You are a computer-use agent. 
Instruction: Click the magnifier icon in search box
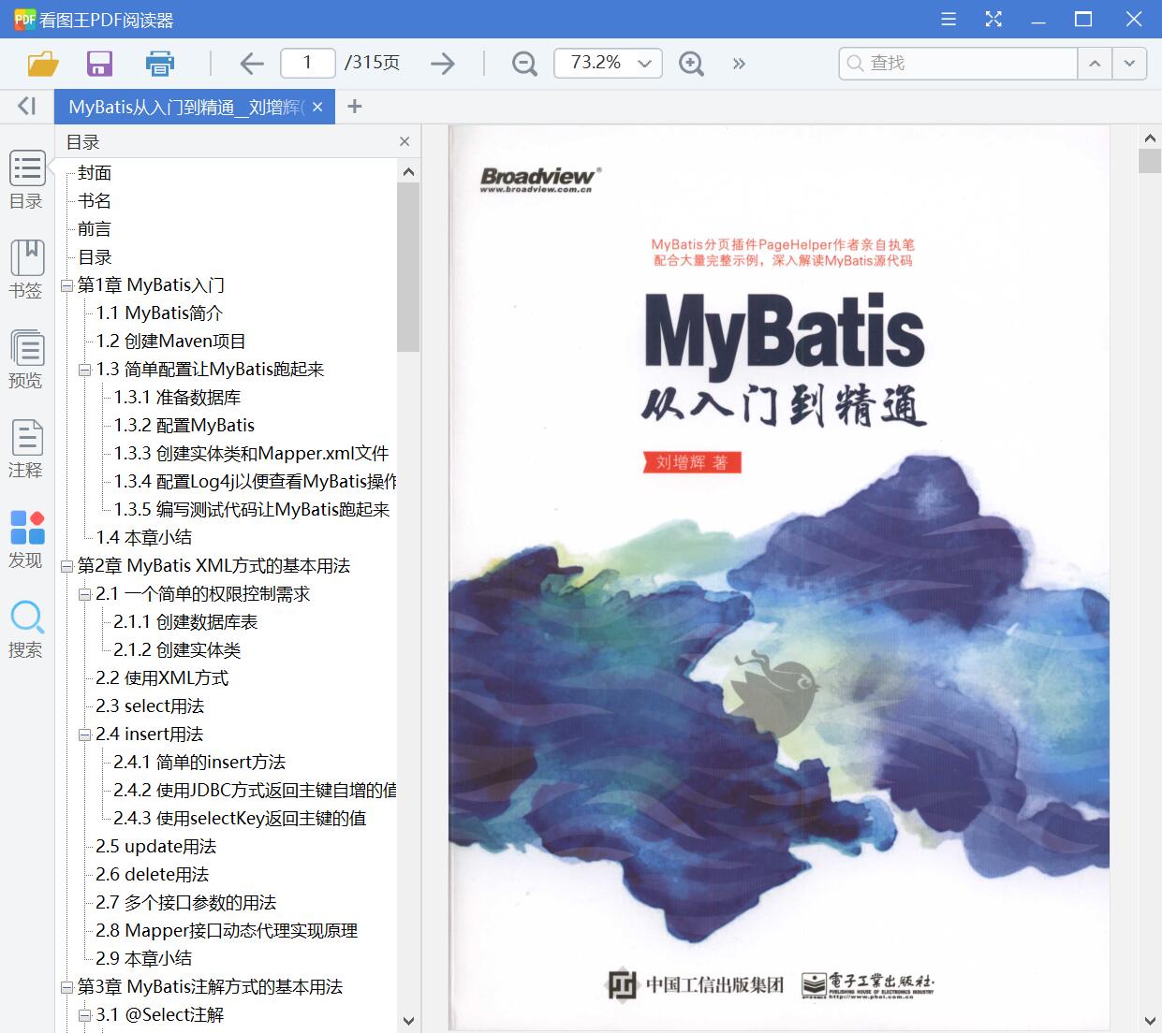click(854, 64)
